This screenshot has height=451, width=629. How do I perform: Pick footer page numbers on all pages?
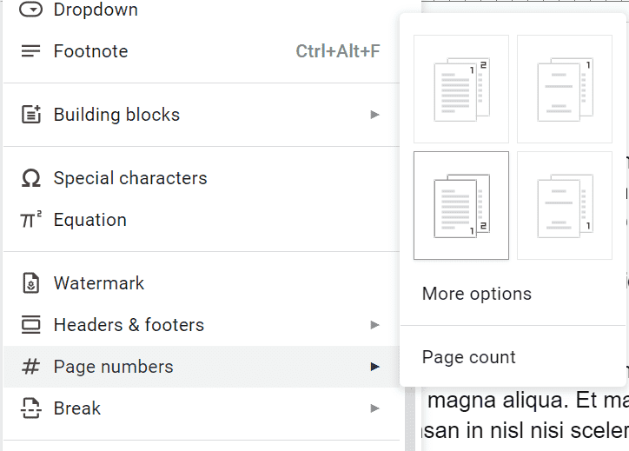[461, 205]
